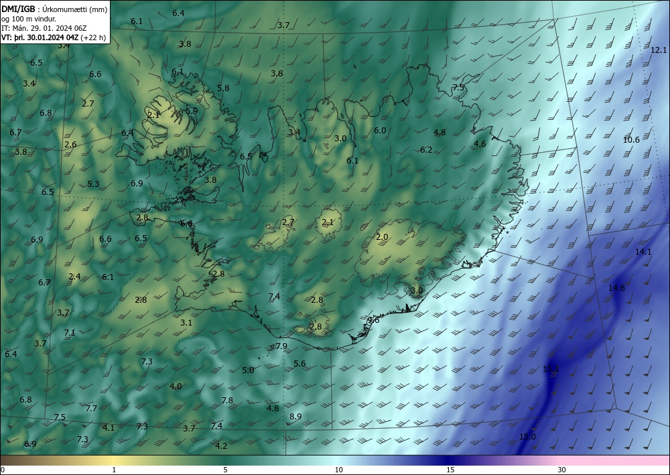Click the 3.1 value on the map
The image size is (670, 475).
pos(186,322)
